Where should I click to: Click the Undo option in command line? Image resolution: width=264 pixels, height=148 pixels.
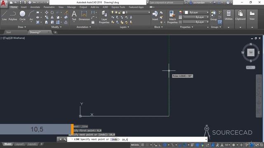(115, 139)
